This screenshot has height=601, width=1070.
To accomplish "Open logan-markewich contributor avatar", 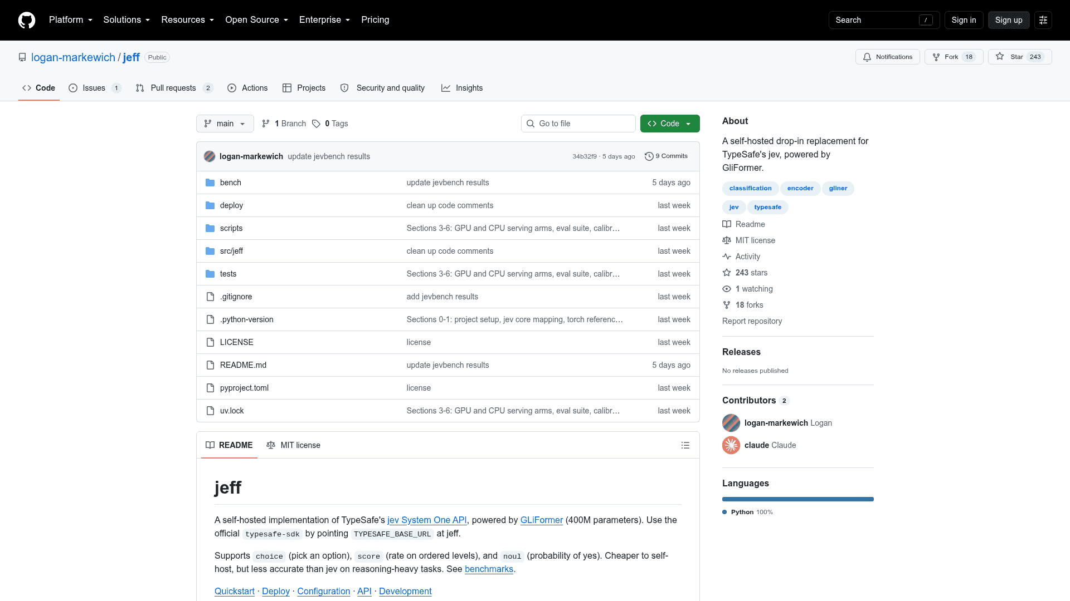I will tap(731, 423).
